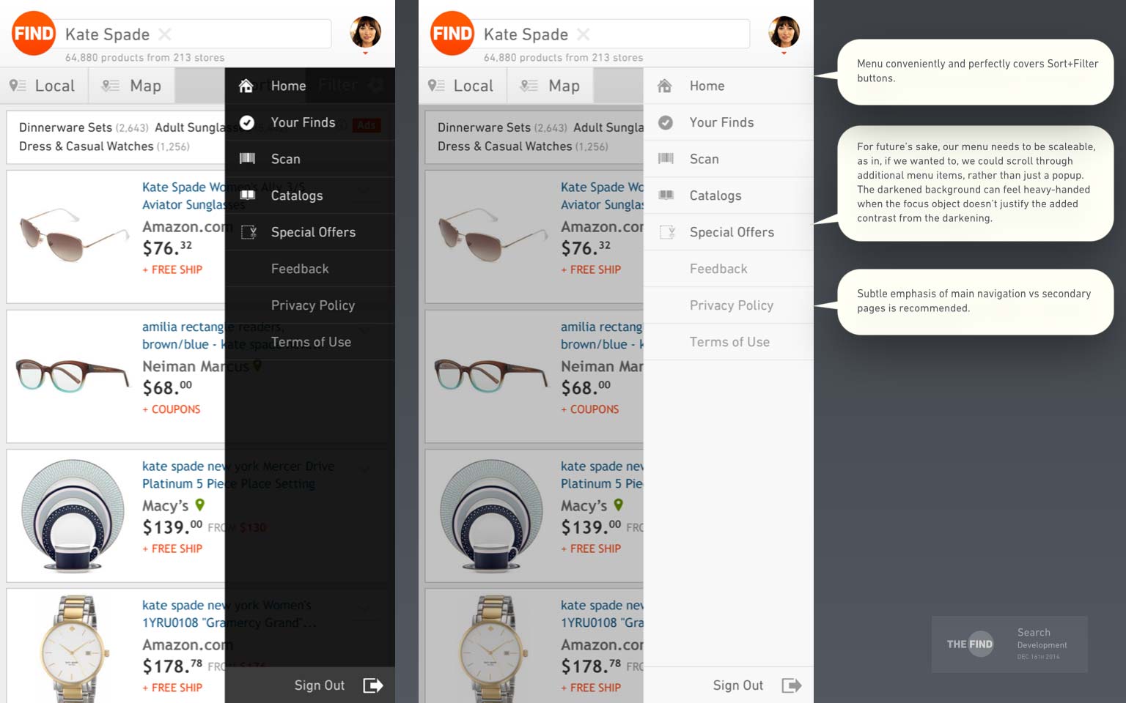Open Catalogs label in the light menu

[x=715, y=196]
